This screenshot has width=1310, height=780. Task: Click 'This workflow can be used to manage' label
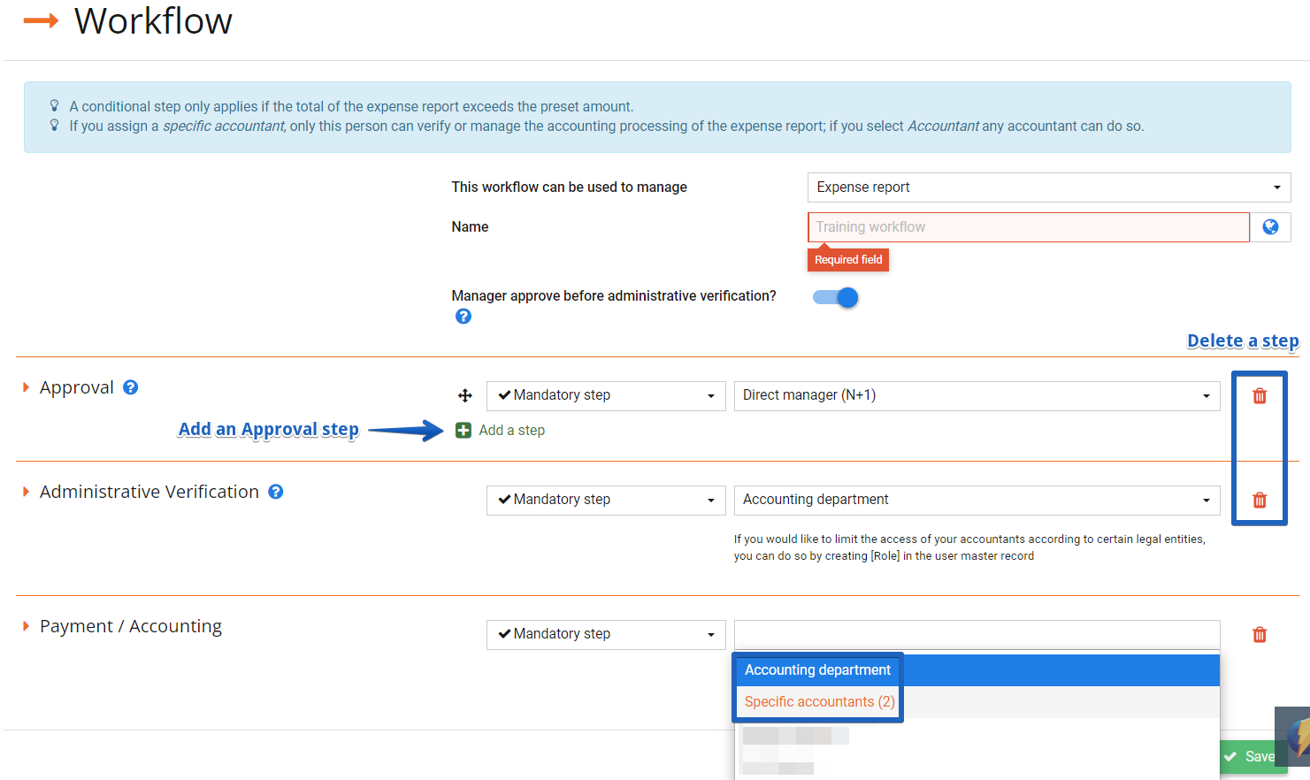click(570, 187)
